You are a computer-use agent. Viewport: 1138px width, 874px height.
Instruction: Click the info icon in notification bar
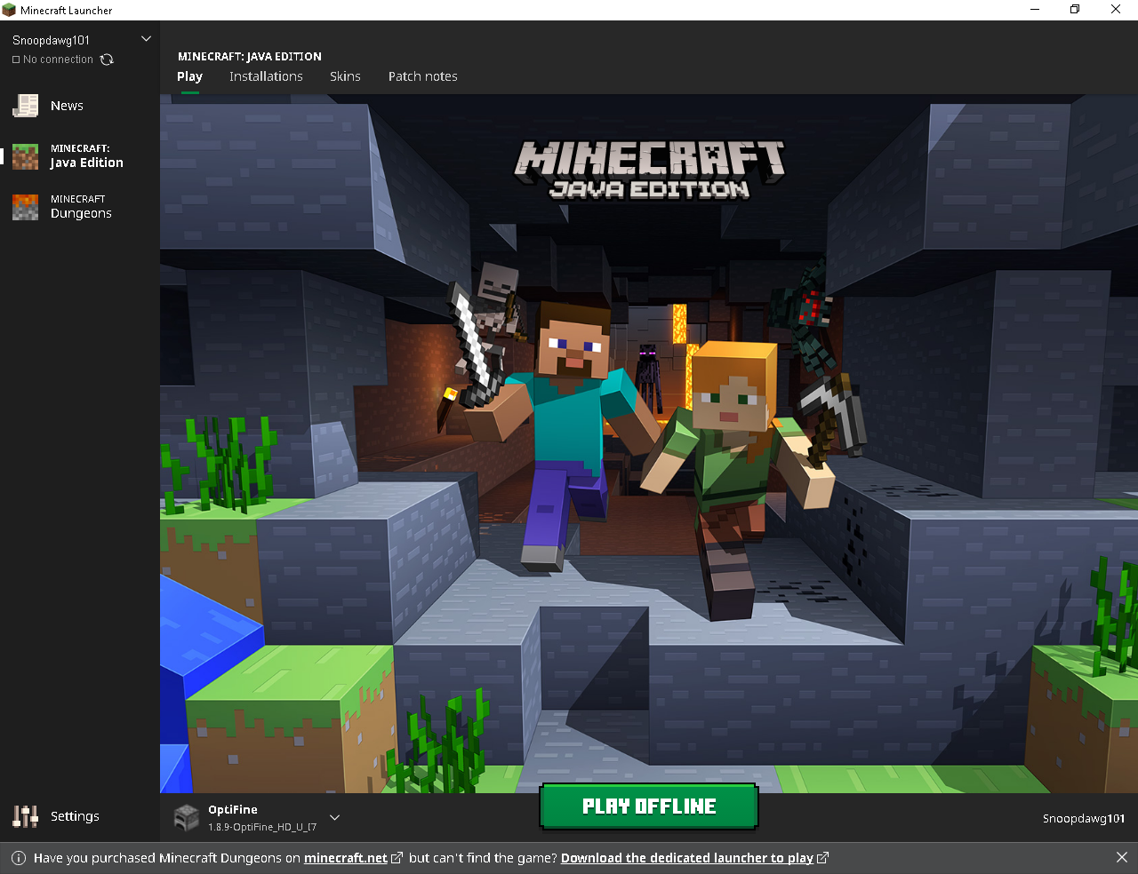click(19, 858)
